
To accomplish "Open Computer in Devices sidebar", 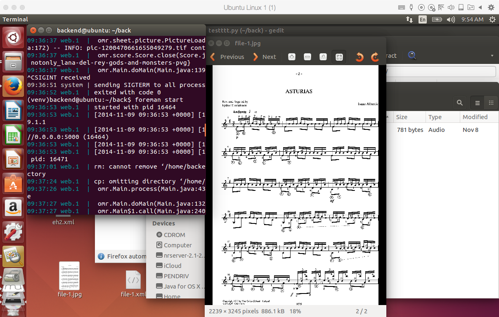I will tap(177, 245).
